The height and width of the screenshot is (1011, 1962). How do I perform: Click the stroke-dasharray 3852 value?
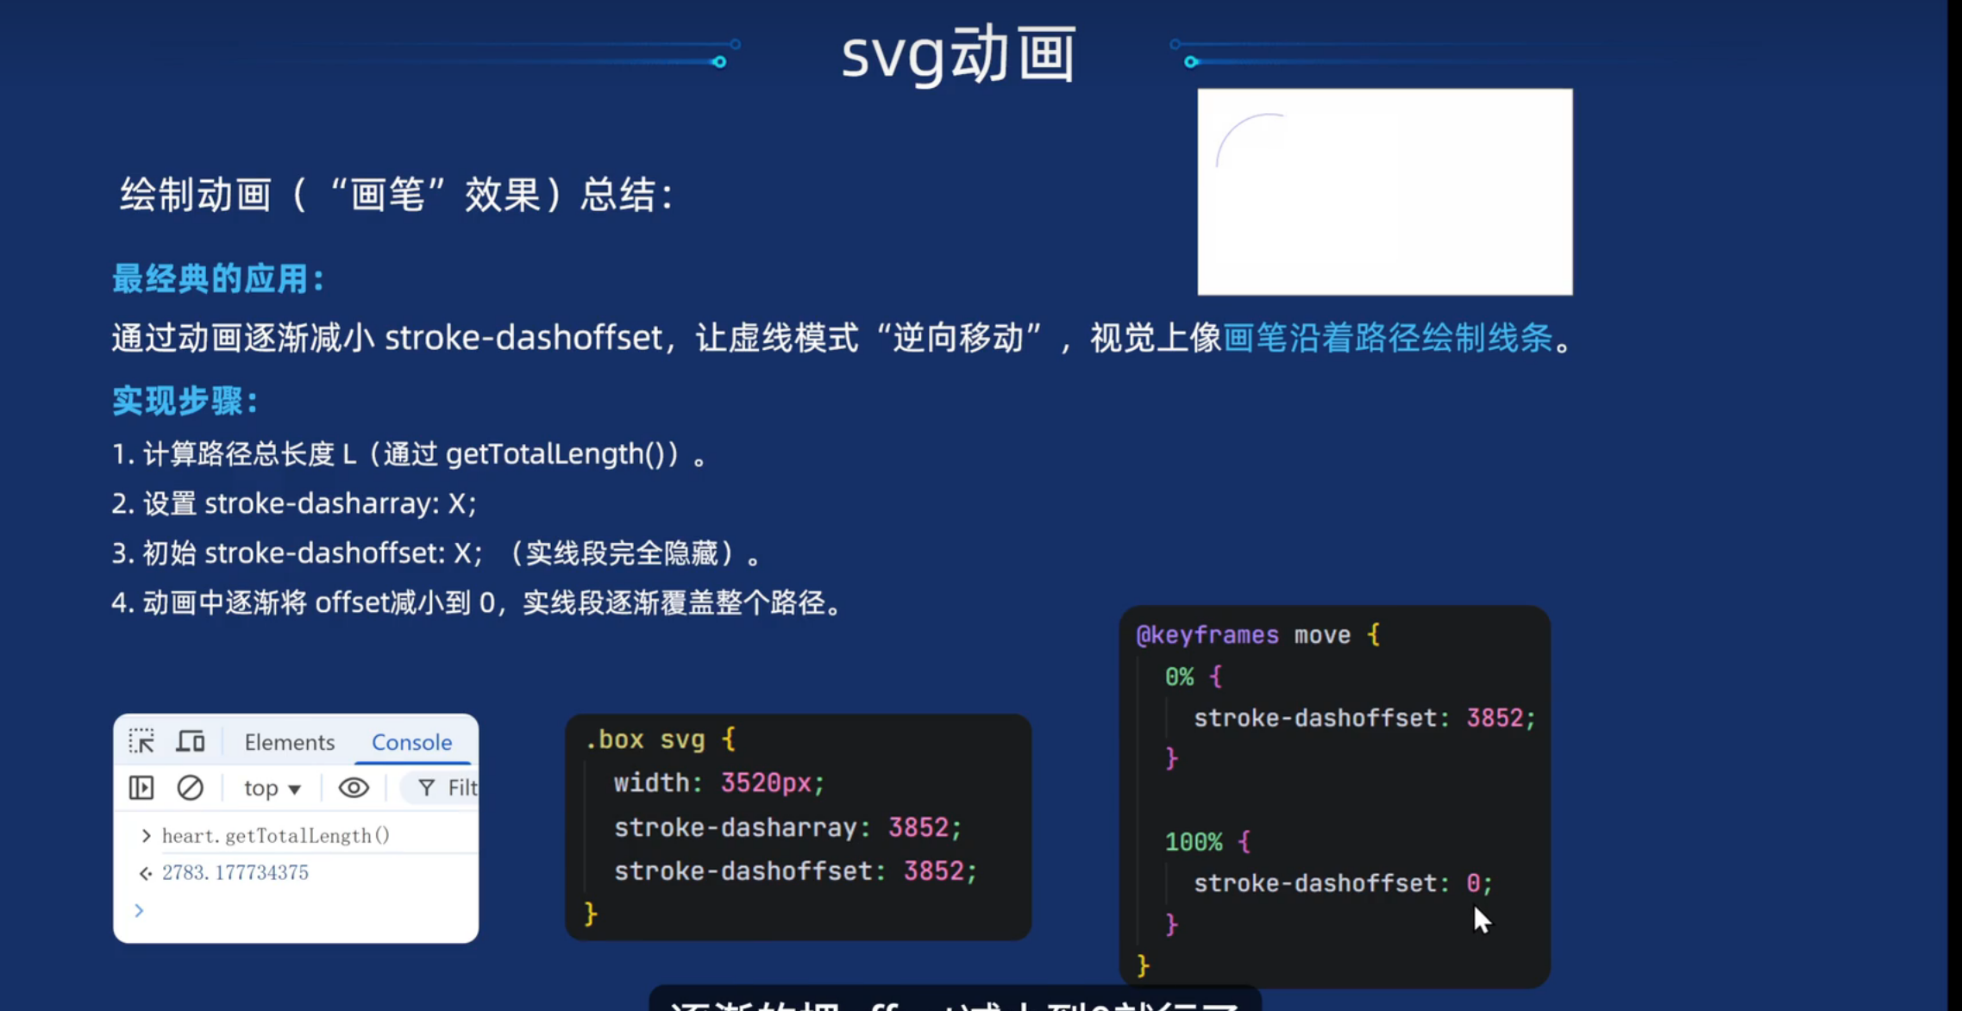coord(918,827)
